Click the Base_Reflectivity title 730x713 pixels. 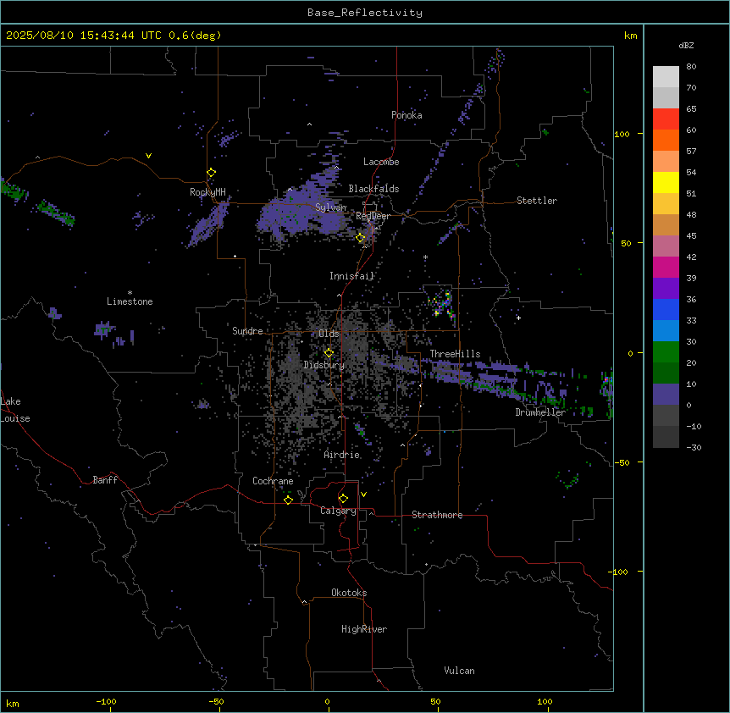[365, 13]
